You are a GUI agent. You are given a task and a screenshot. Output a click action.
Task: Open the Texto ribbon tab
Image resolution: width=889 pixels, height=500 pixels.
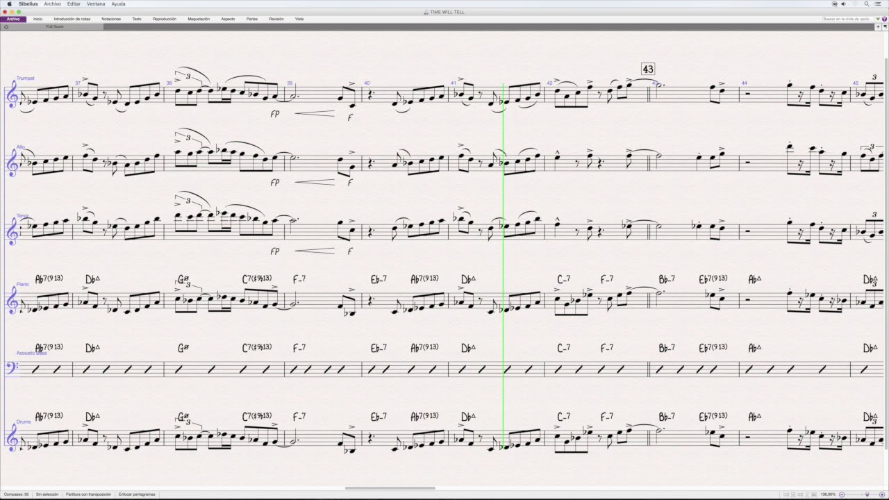137,19
